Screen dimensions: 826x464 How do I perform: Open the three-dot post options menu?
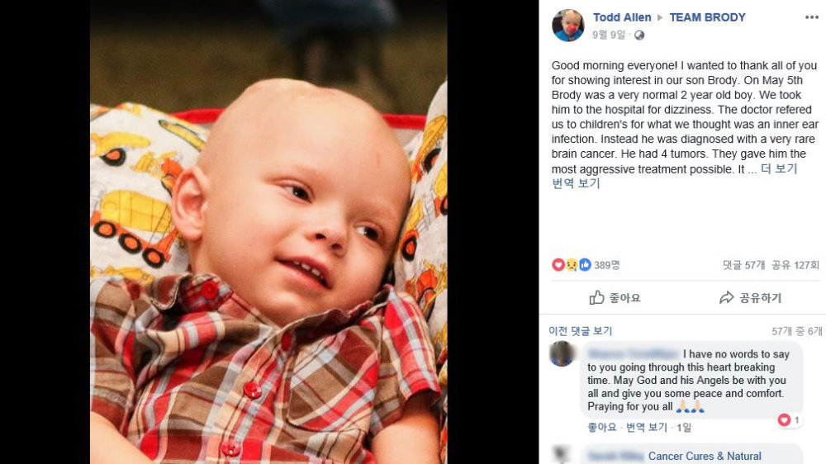pyautogui.click(x=812, y=17)
